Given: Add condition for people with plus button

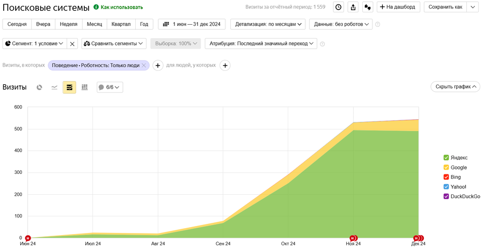Looking at the screenshot, I should [225, 65].
